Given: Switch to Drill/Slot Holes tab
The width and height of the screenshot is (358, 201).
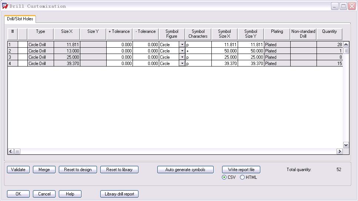Looking at the screenshot, I should click(x=20, y=19).
